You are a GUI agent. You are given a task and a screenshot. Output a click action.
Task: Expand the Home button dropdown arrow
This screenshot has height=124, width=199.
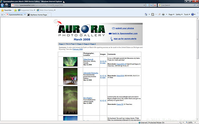click(149, 14)
